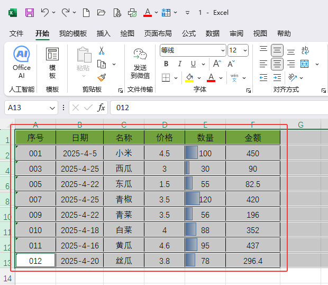Screen dimensions: 328x285
Task: Toggle Underline formatting
Action: (x=193, y=64)
